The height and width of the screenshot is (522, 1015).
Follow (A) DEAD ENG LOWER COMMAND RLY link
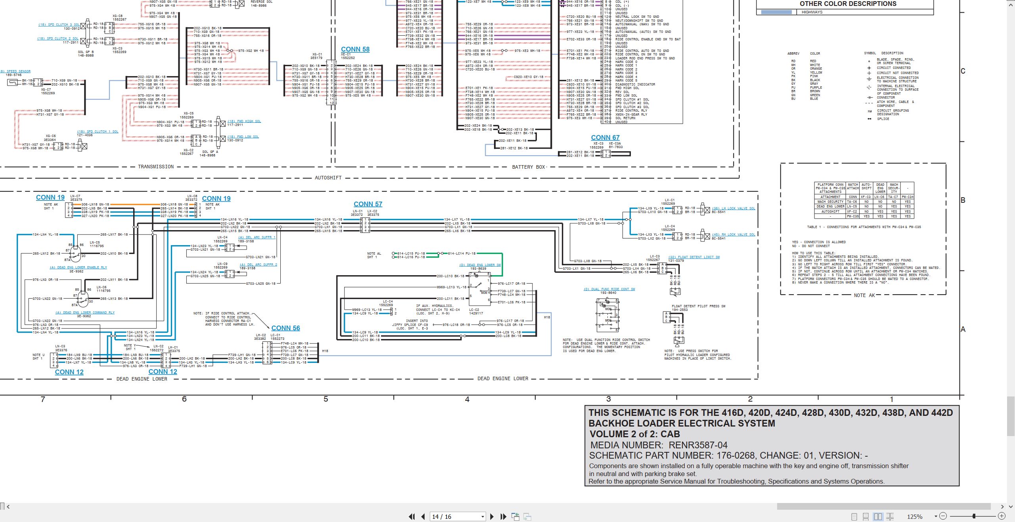[85, 312]
